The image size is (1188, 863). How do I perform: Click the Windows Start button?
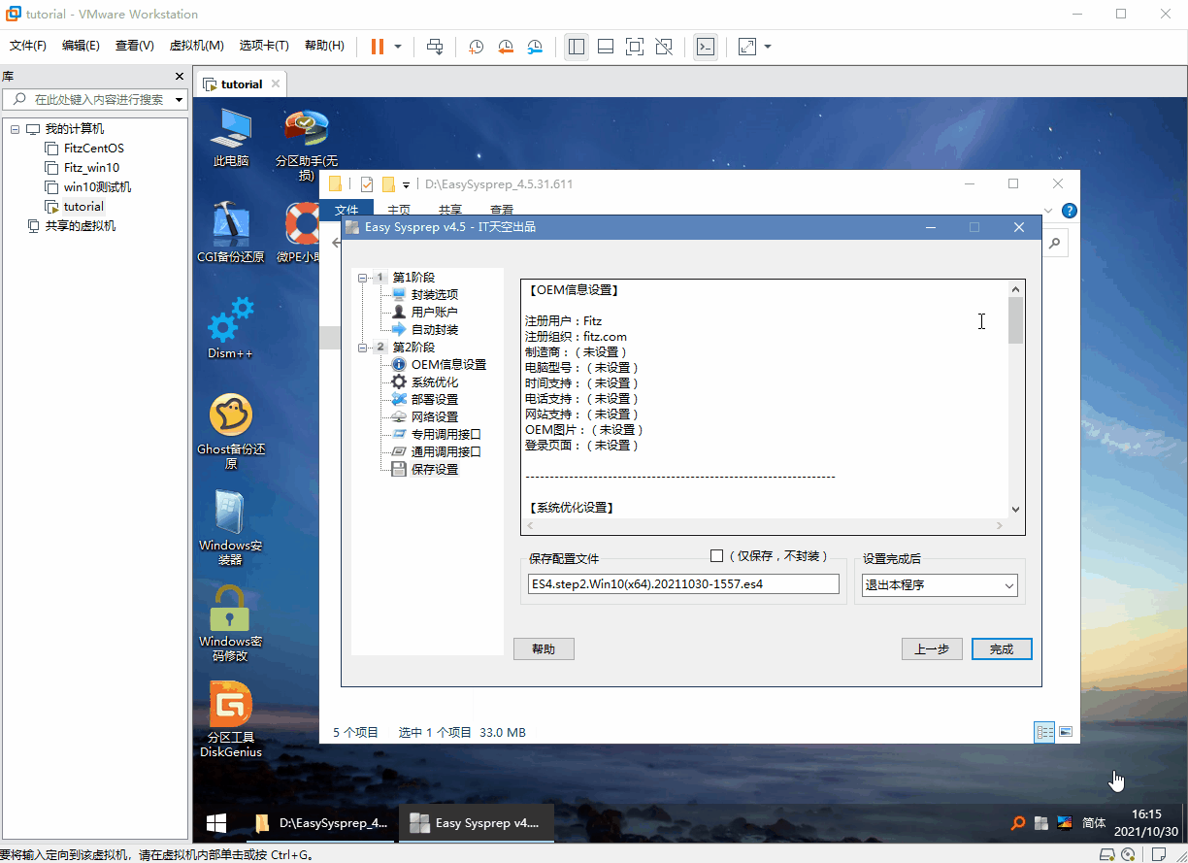point(216,823)
